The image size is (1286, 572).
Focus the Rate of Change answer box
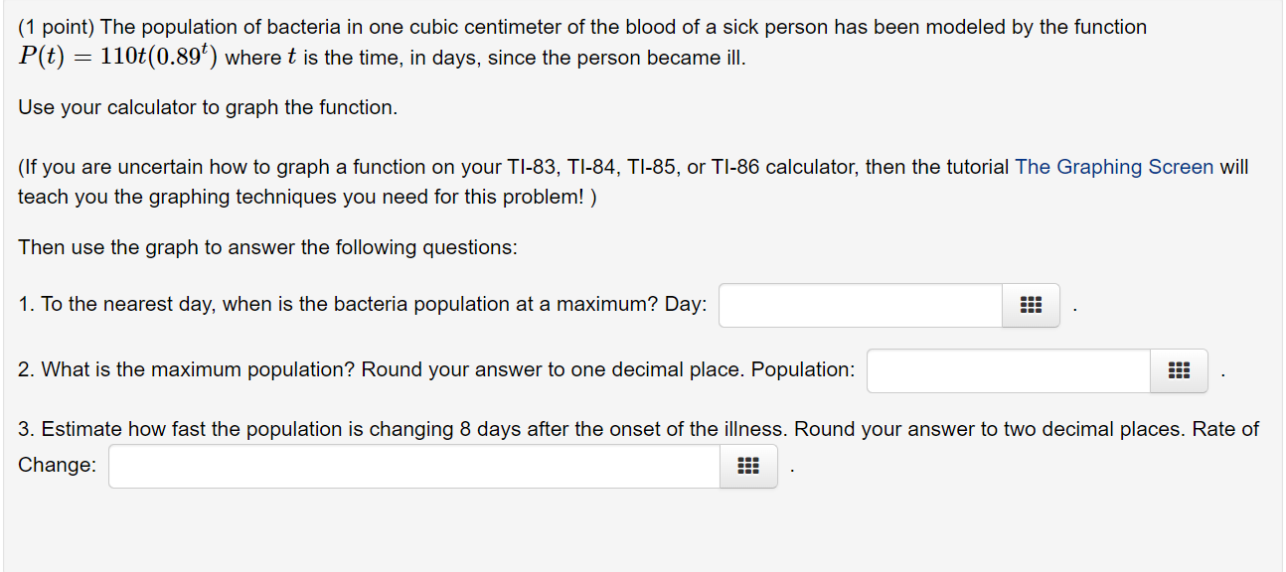click(414, 466)
